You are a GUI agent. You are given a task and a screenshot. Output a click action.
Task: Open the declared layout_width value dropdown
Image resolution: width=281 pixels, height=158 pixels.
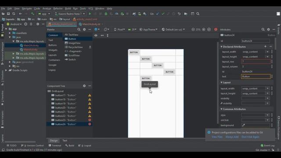click(x=267, y=52)
